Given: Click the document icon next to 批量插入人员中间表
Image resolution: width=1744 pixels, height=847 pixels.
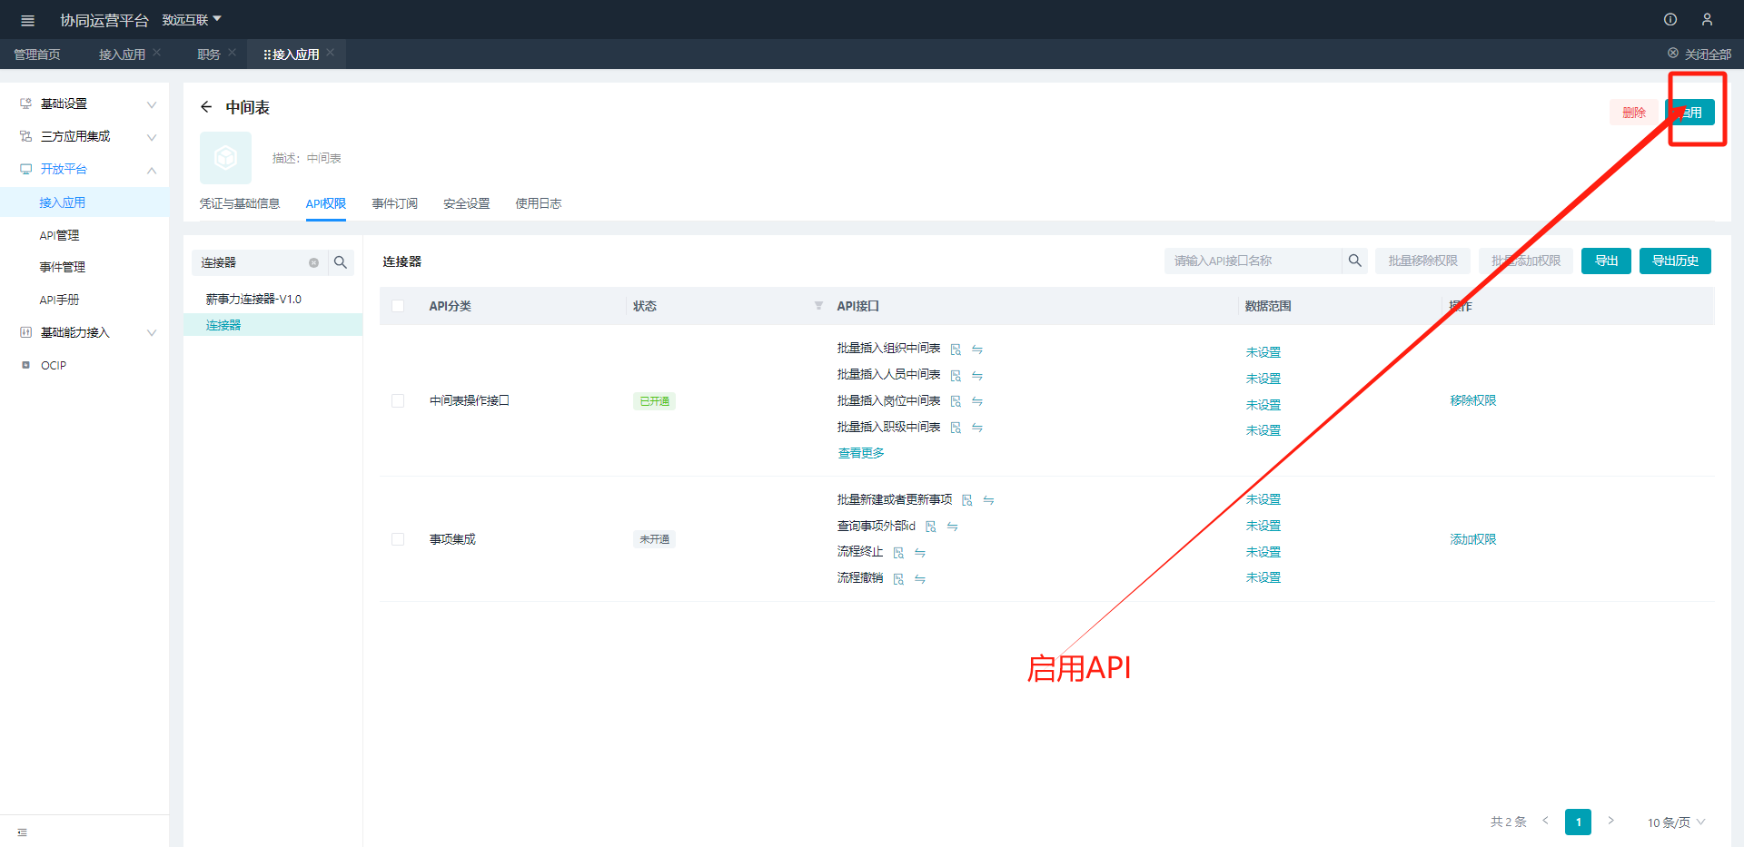Looking at the screenshot, I should (956, 376).
